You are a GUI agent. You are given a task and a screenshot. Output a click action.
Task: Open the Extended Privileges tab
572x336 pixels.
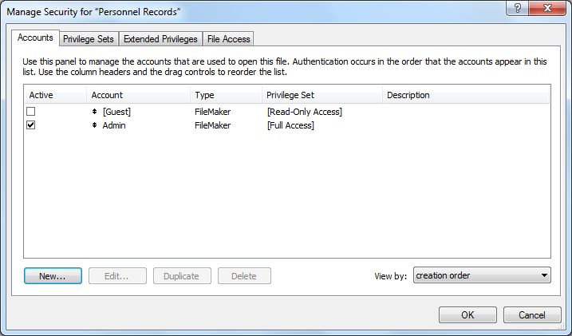(160, 38)
